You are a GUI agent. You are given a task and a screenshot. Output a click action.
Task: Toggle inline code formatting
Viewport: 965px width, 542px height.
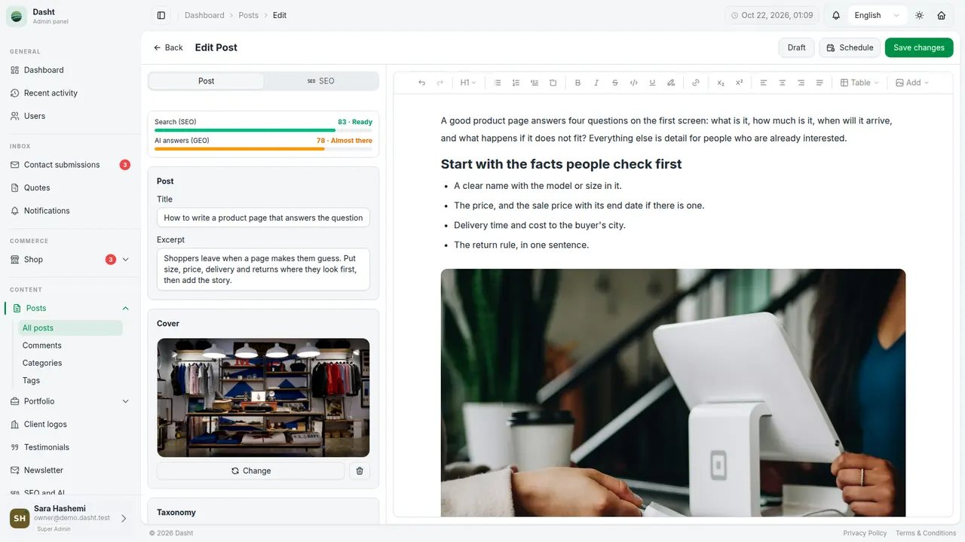(633, 83)
